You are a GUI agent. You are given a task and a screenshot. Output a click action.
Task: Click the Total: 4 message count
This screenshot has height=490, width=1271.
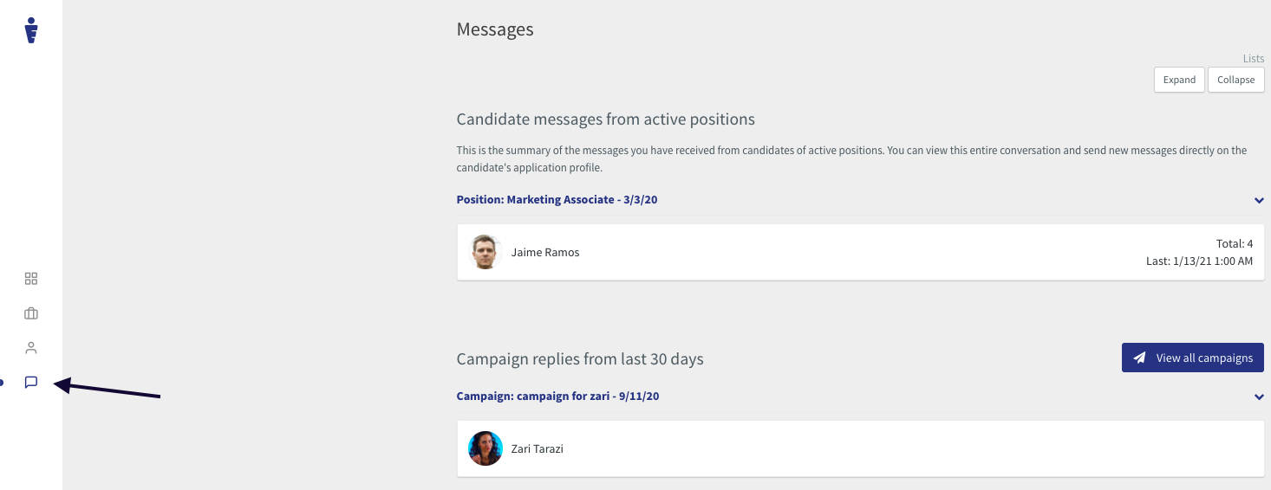(1235, 244)
